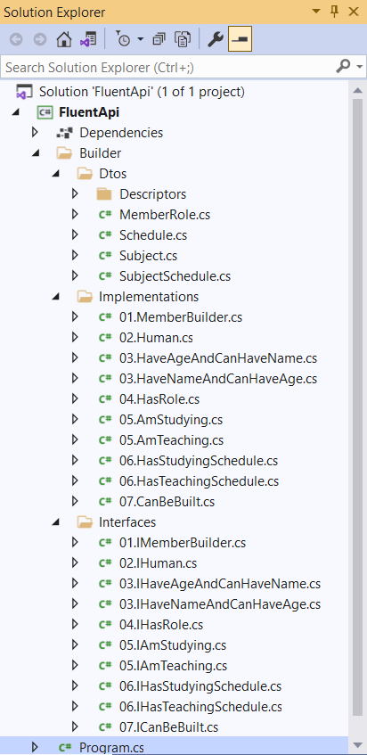Viewport: 367px width, 755px height.
Task: Click the Auto Hide pin icon
Action: click(335, 12)
